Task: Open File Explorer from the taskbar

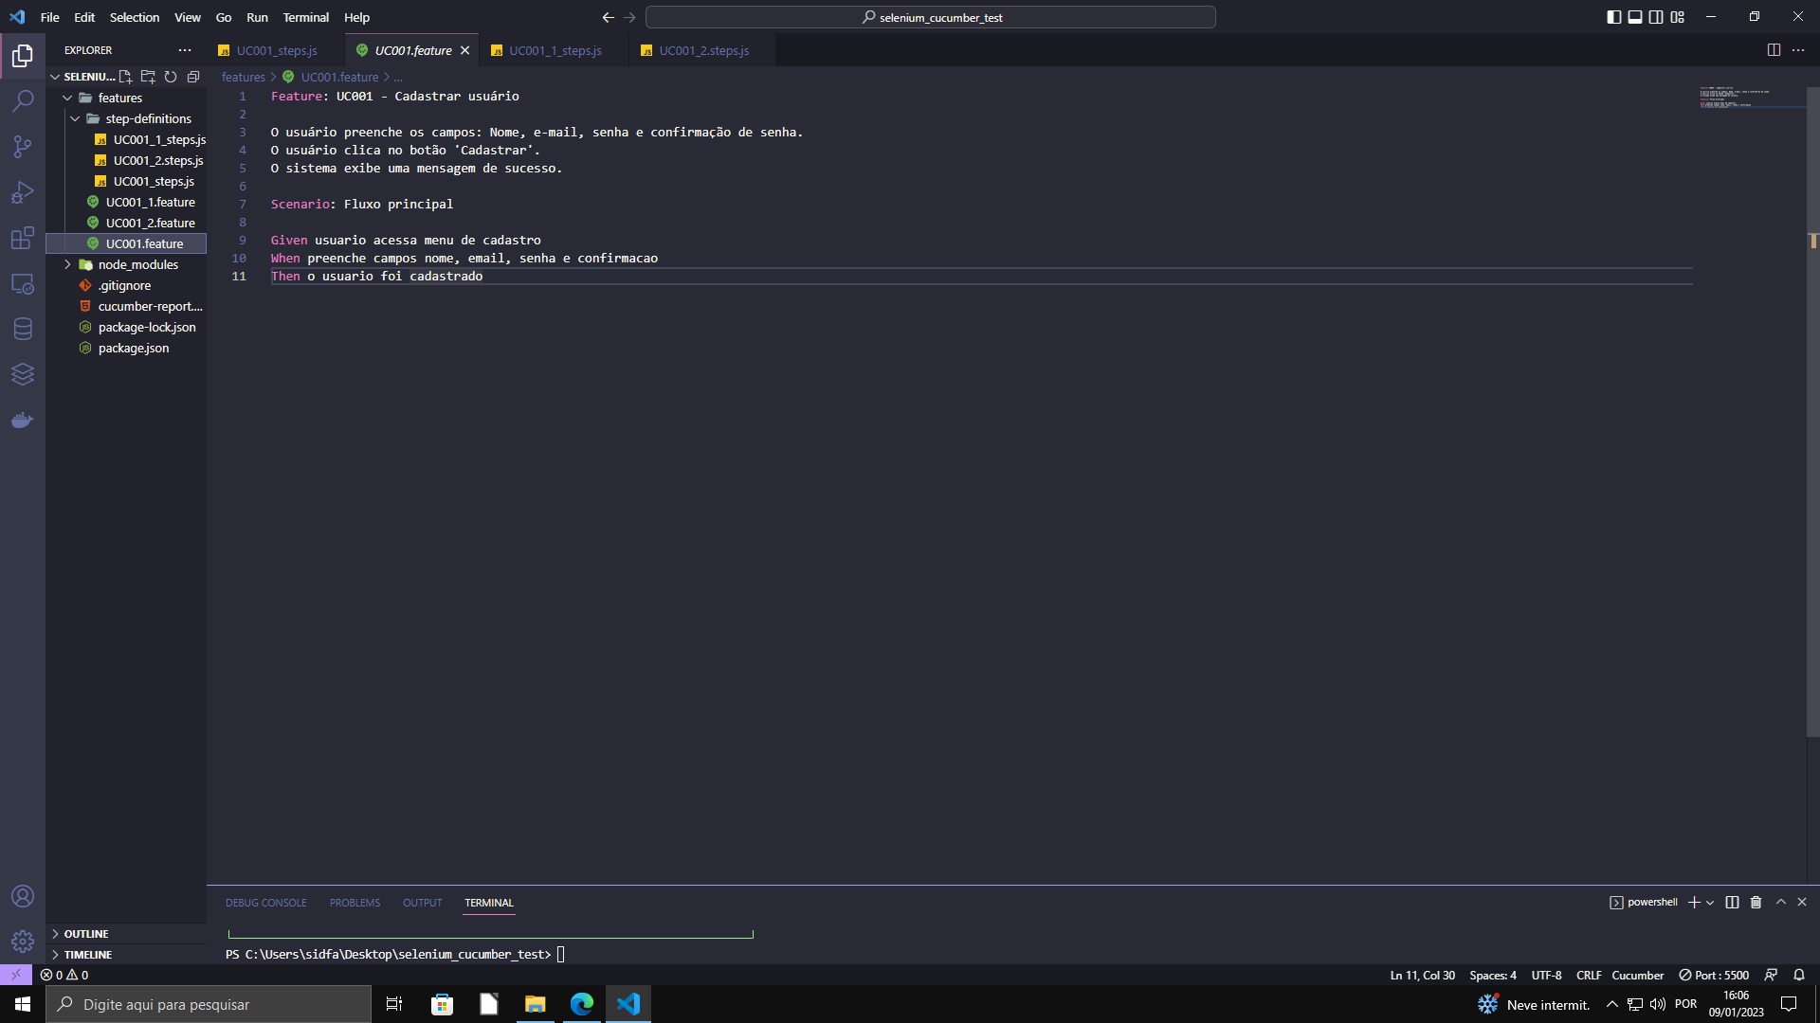Action: point(535,1004)
